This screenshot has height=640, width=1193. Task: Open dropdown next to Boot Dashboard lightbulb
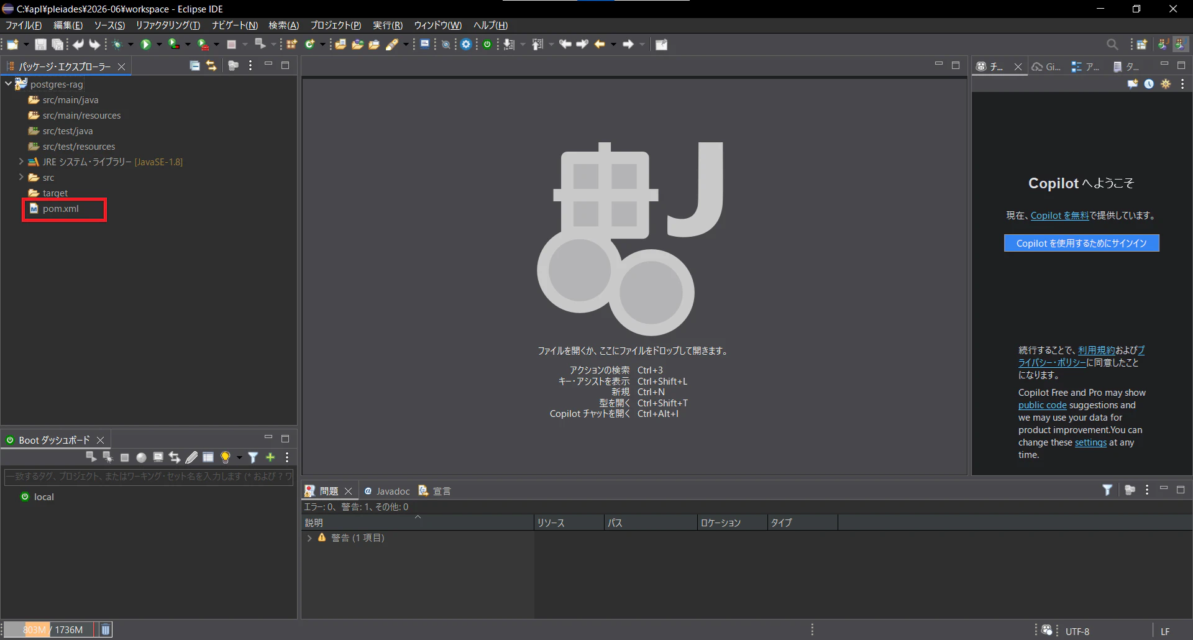239,457
